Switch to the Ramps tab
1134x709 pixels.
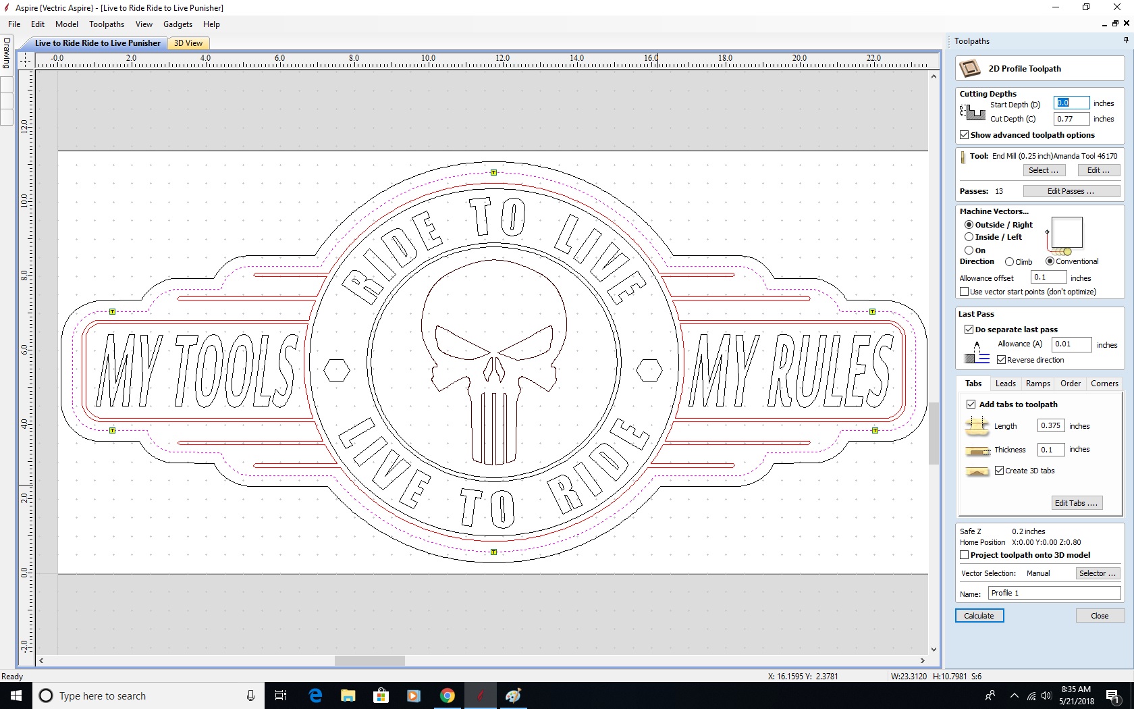1037,384
